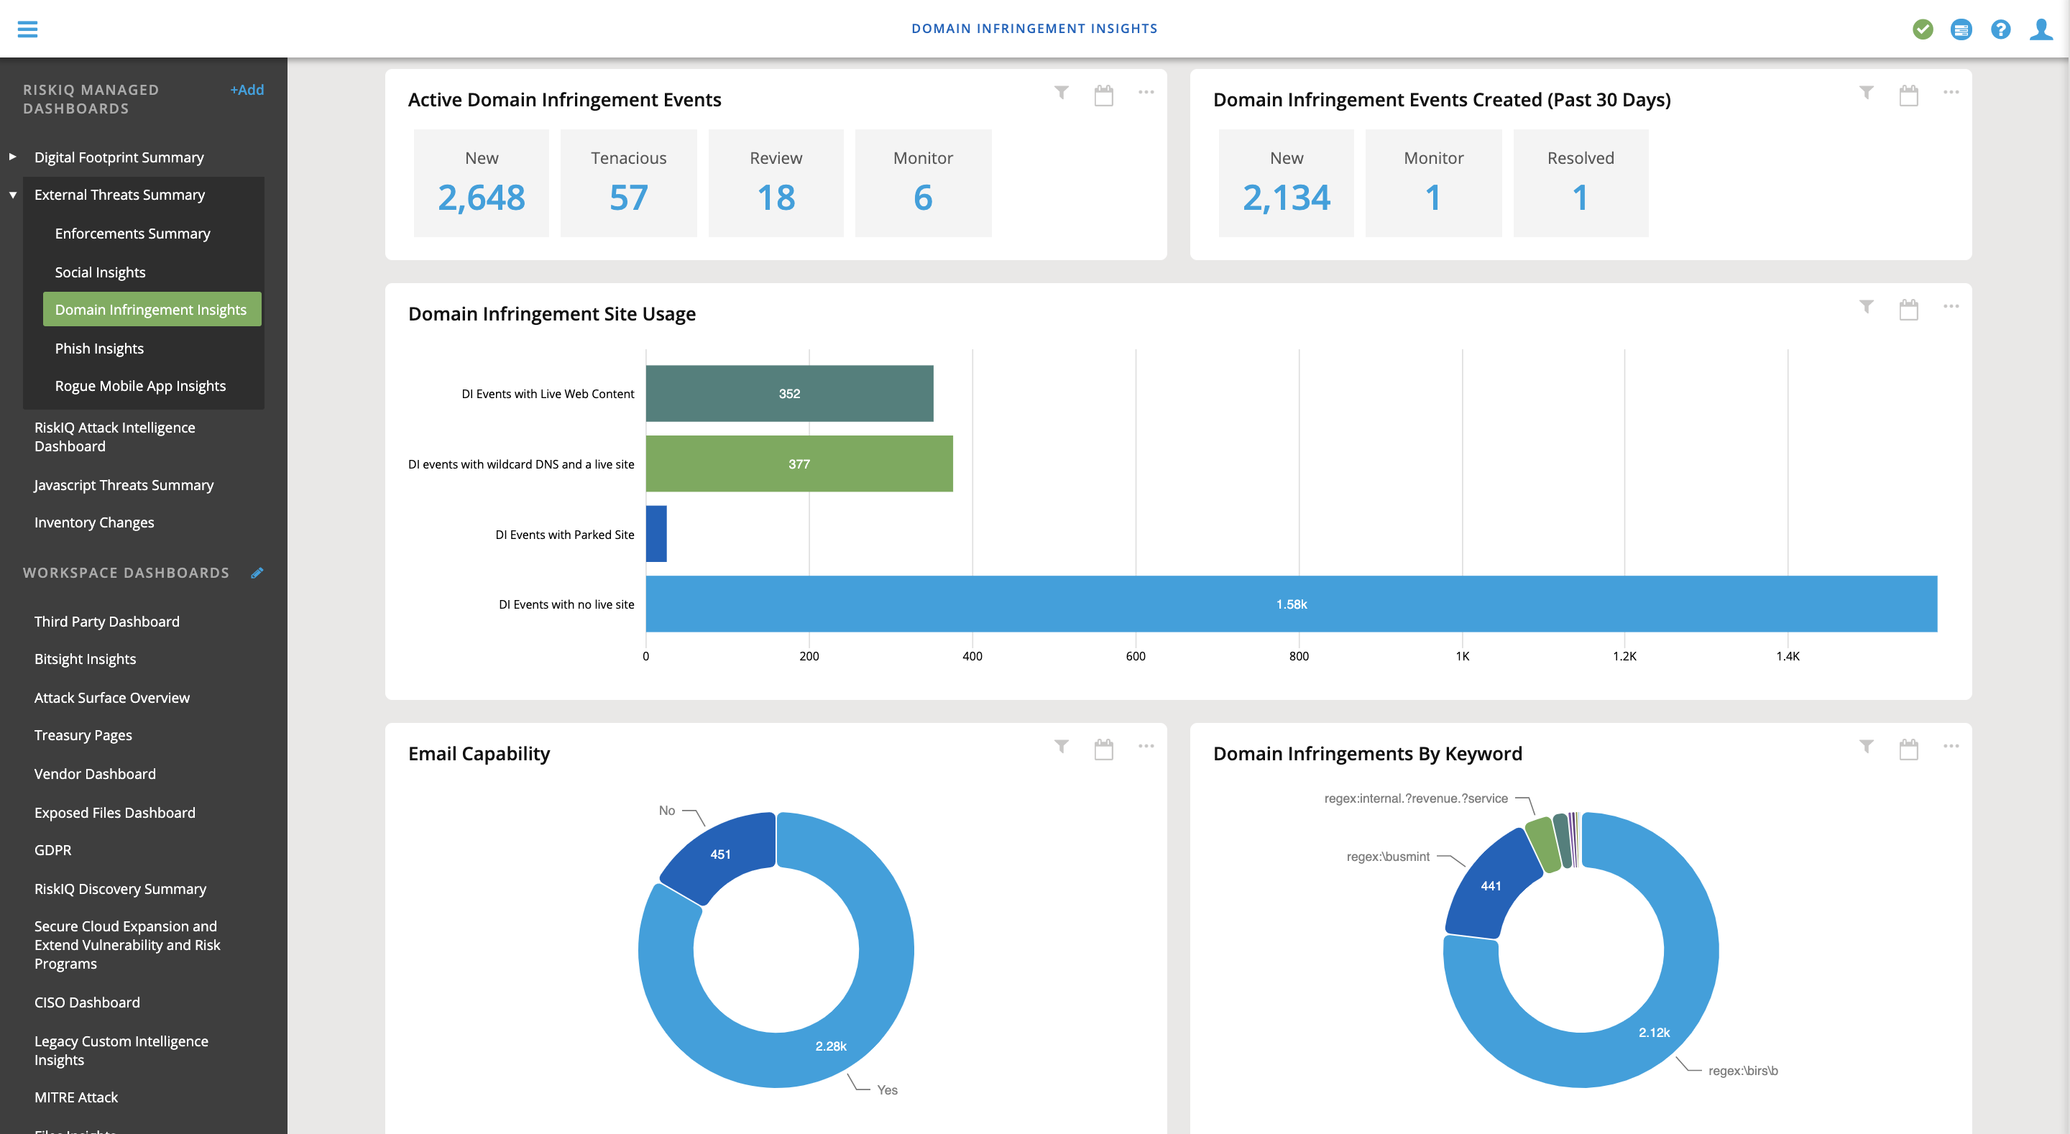Open the New 2,648 events tile
This screenshot has width=2070, height=1134.
(482, 183)
